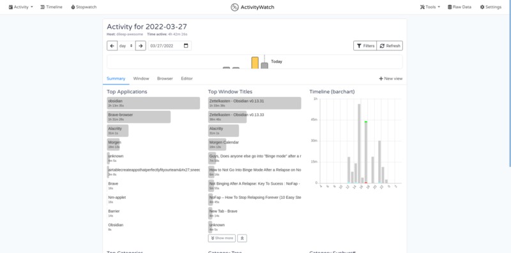Open the Timeline page
This screenshot has height=253, width=511.
click(x=51, y=7)
